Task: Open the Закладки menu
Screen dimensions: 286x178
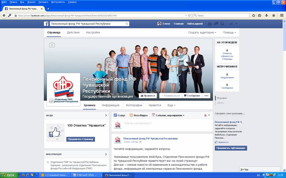Action: pos(43,2)
